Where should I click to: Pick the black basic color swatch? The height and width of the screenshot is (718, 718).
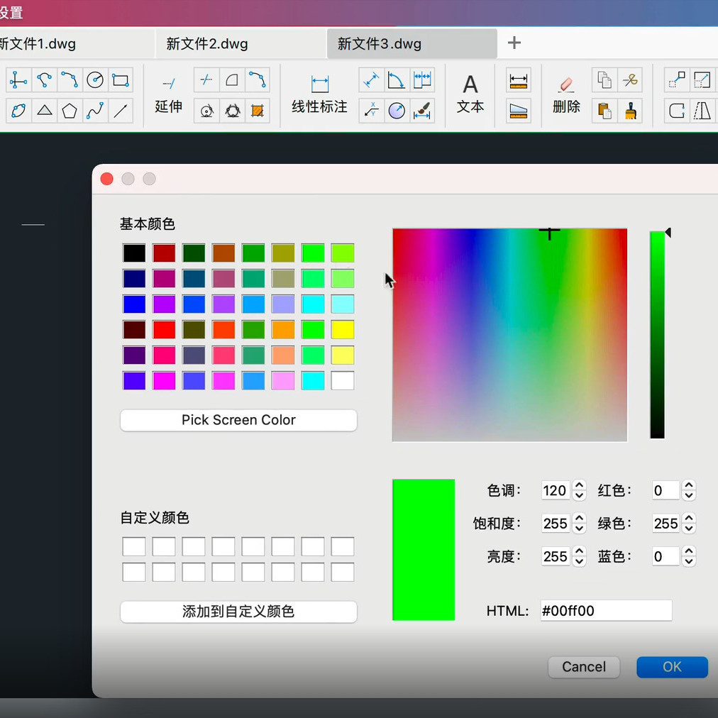click(134, 253)
